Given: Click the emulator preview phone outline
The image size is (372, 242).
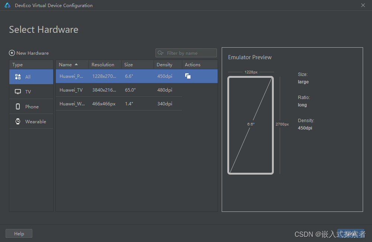Looking at the screenshot, I should 250,125.
